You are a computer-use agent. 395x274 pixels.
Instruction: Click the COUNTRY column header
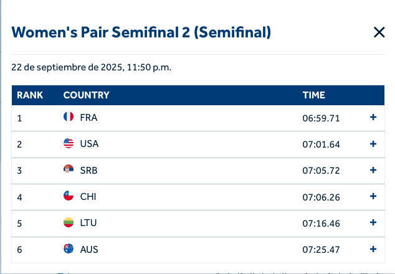point(87,95)
